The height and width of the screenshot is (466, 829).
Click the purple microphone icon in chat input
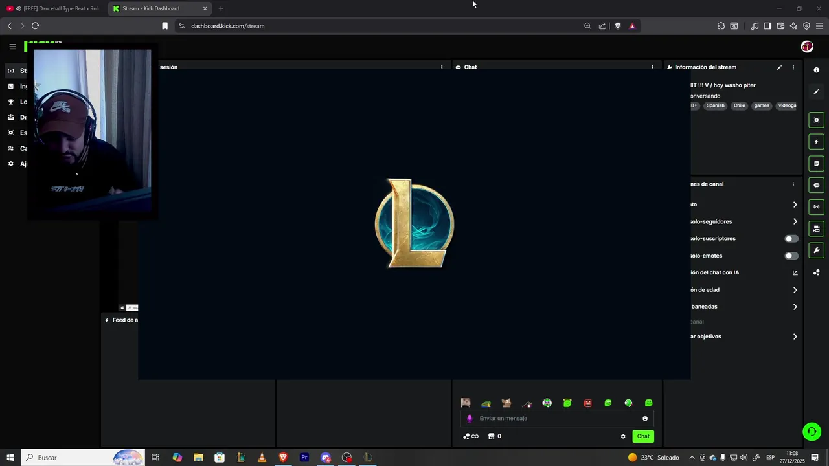(x=470, y=419)
